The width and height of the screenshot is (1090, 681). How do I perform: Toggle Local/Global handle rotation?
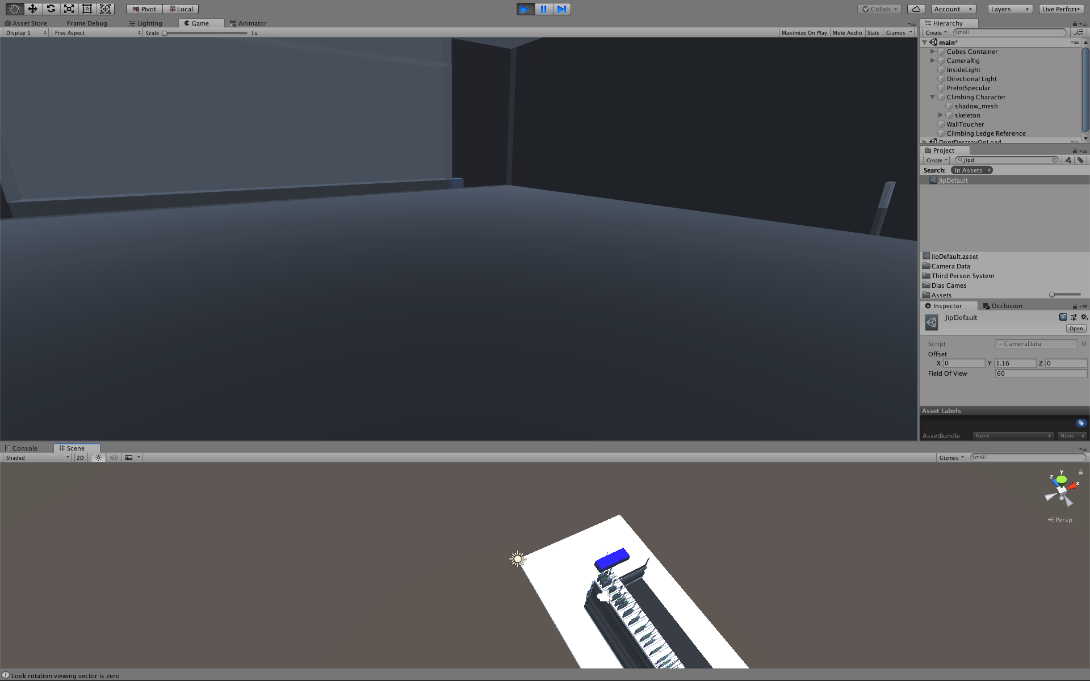[x=181, y=9]
